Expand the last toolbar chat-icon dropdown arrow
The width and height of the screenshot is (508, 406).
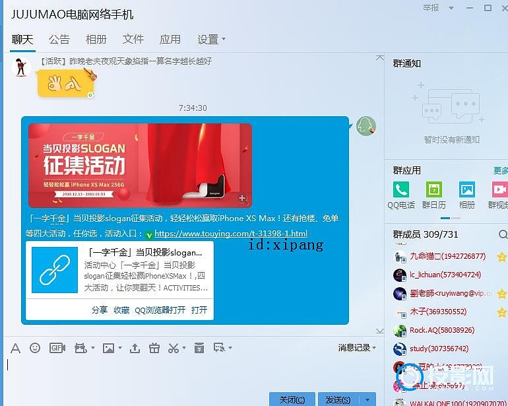(230, 348)
